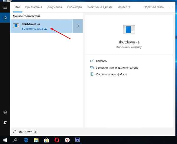This screenshot has width=177, height=144.
Task: Switch to the Приложения tab
Action: pos(34,7)
